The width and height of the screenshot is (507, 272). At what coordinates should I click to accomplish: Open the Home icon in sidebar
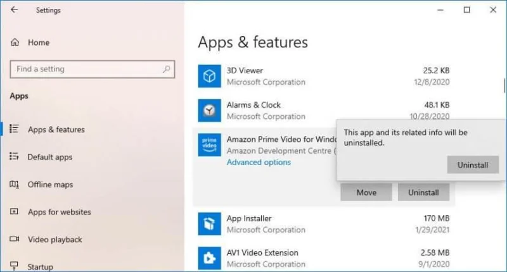tap(15, 42)
